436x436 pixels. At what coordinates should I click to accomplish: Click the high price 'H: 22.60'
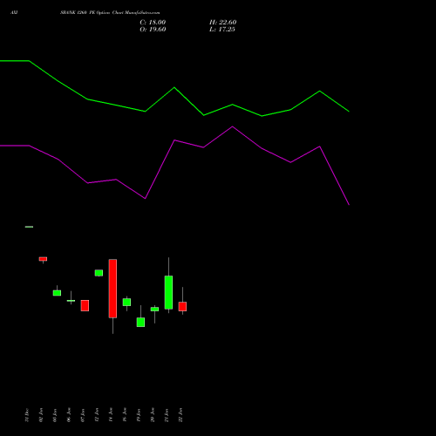222,23
